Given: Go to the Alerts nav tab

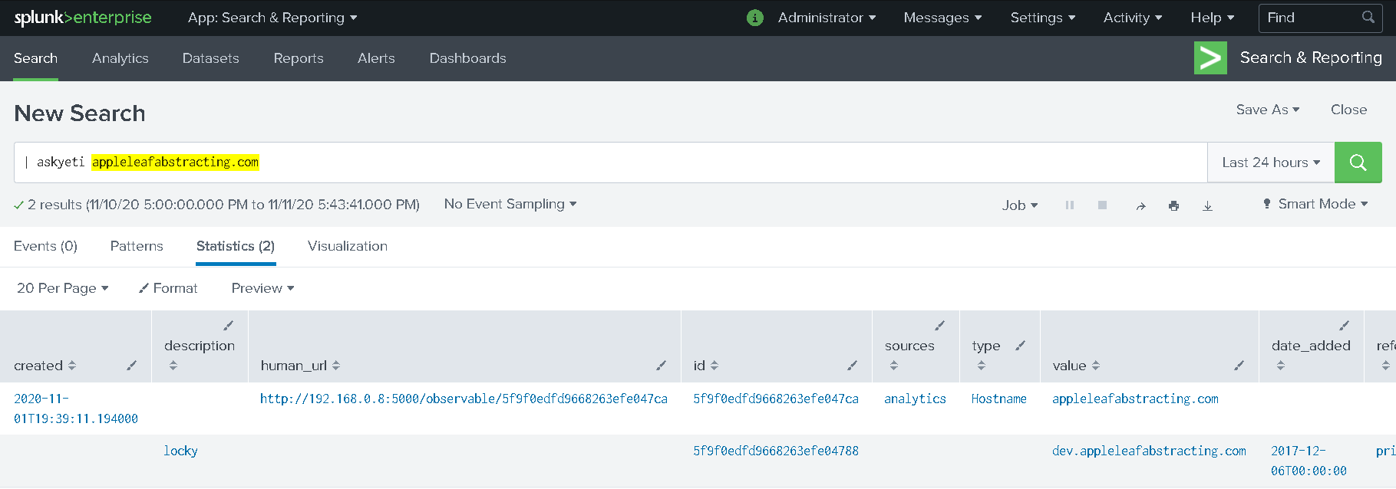Looking at the screenshot, I should point(376,58).
